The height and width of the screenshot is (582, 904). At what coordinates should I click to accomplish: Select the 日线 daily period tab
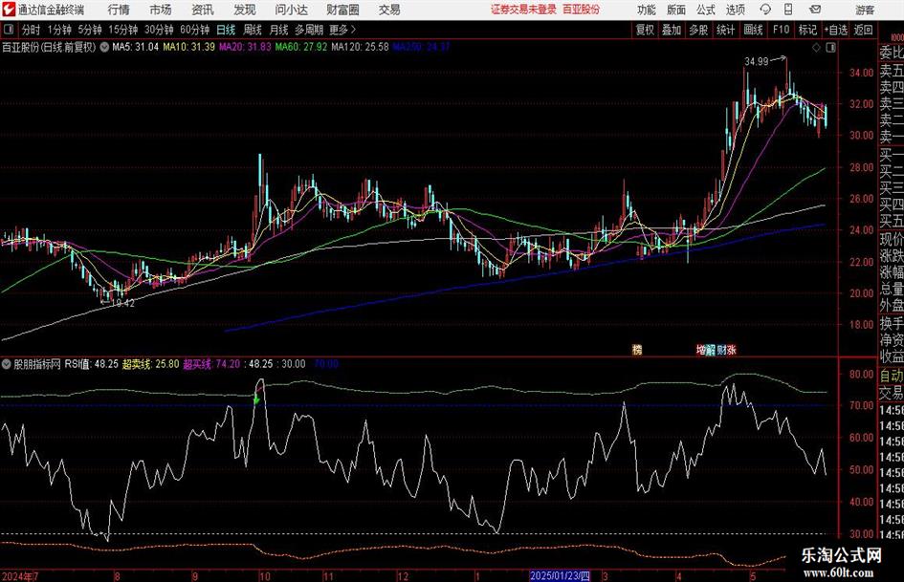[x=226, y=30]
